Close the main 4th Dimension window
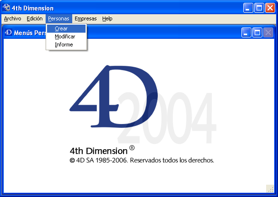The width and height of the screenshot is (278, 197). tap(270, 8)
